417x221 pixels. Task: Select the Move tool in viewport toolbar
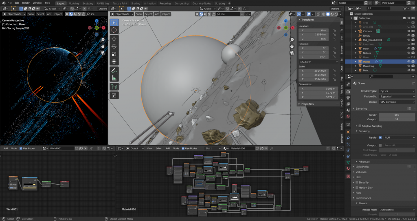[114, 39]
